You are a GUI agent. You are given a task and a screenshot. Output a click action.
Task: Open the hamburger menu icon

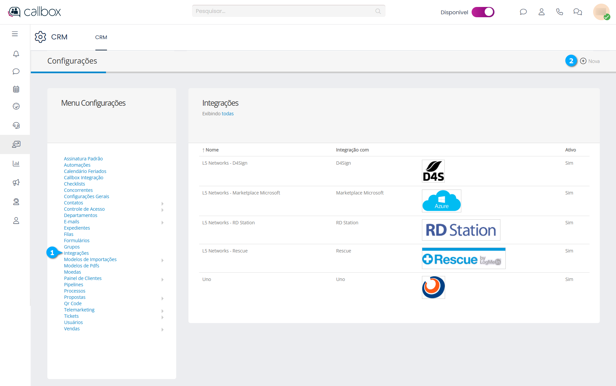15,34
